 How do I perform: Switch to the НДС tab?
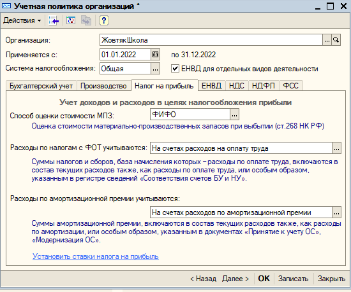237,86
